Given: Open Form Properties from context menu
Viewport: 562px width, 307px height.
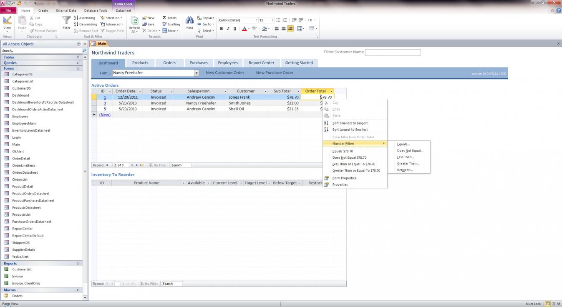Looking at the screenshot, I should point(344,178).
